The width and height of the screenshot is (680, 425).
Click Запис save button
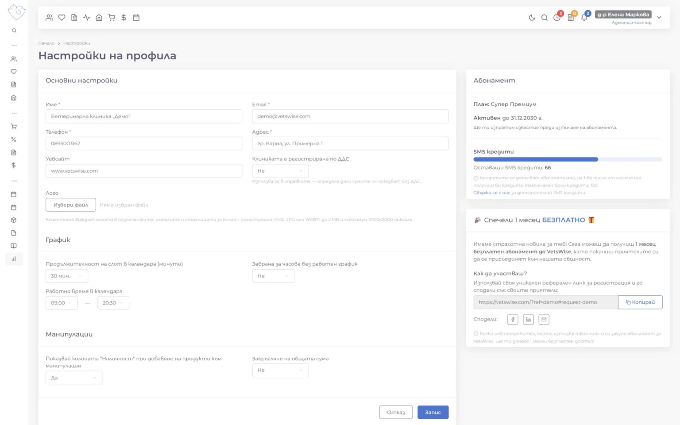[433, 412]
